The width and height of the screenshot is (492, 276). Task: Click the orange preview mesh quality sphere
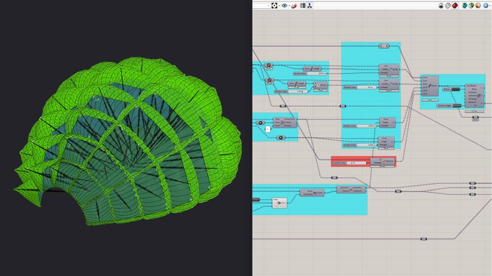pyautogui.click(x=478, y=6)
